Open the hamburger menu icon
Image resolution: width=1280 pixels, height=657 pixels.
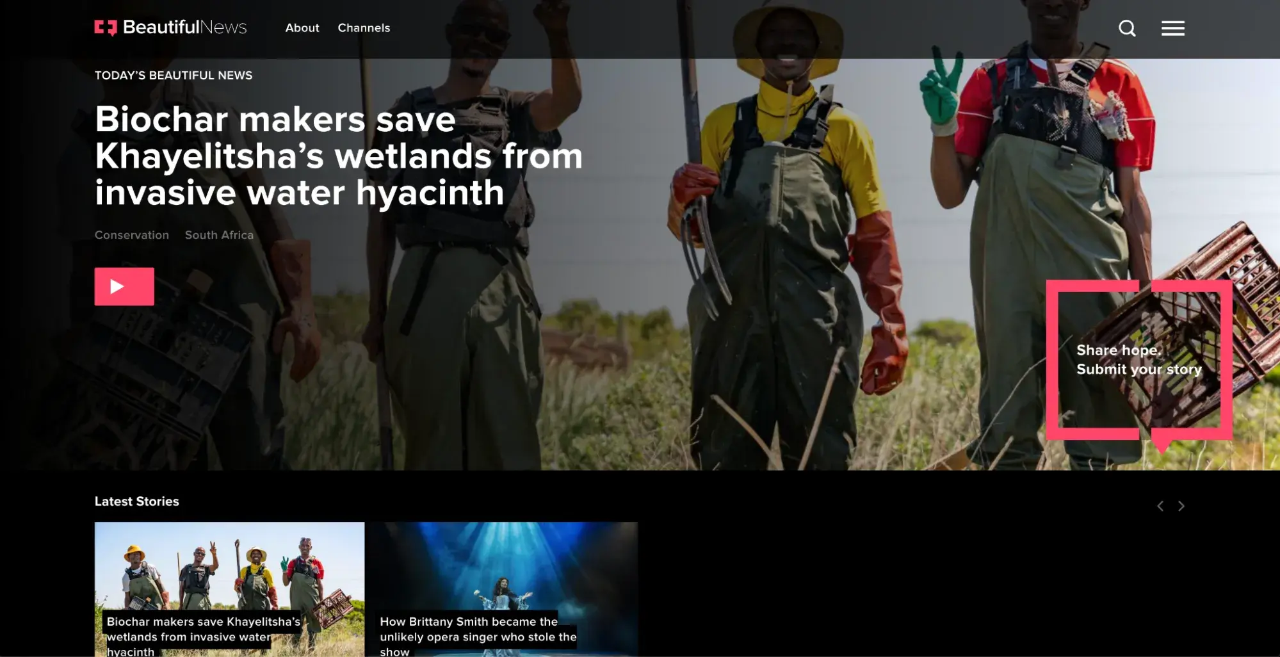(x=1172, y=28)
